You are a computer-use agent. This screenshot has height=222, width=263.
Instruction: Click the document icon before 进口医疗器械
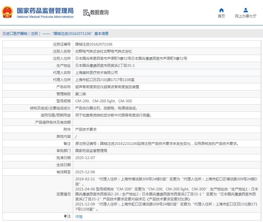point(4,33)
